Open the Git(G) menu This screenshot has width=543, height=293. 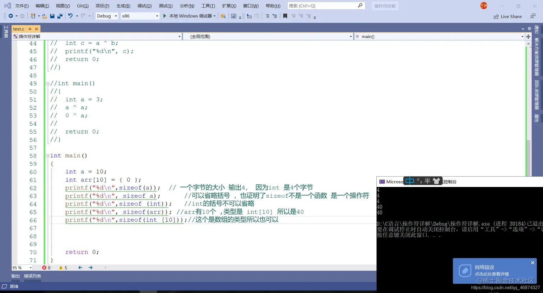(x=83, y=6)
